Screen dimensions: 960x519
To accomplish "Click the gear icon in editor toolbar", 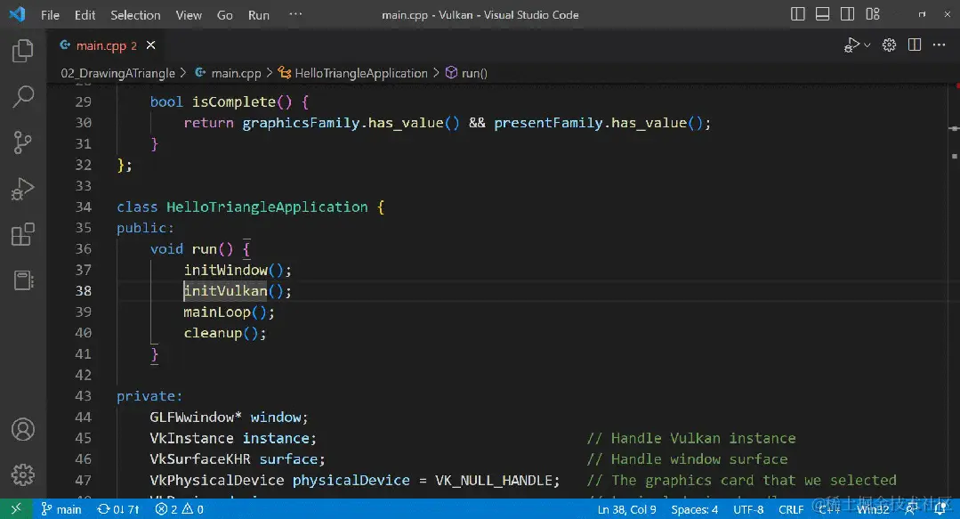I will point(889,45).
